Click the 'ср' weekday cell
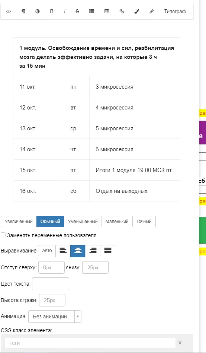Screen dimensions: 206x353 [77, 128]
